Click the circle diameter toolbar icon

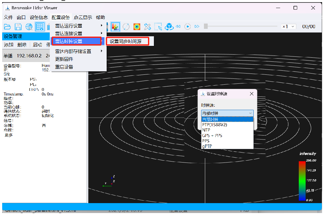[126, 27]
